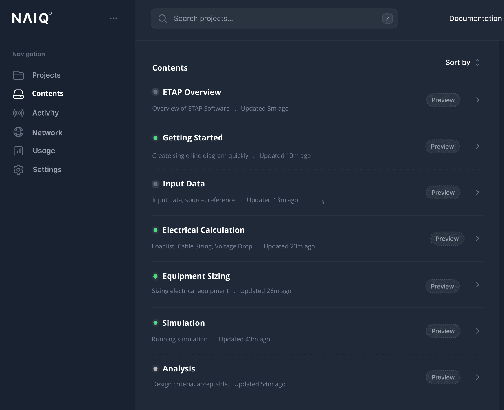
Task: Select Activity in the navigation menu
Action: pos(45,113)
